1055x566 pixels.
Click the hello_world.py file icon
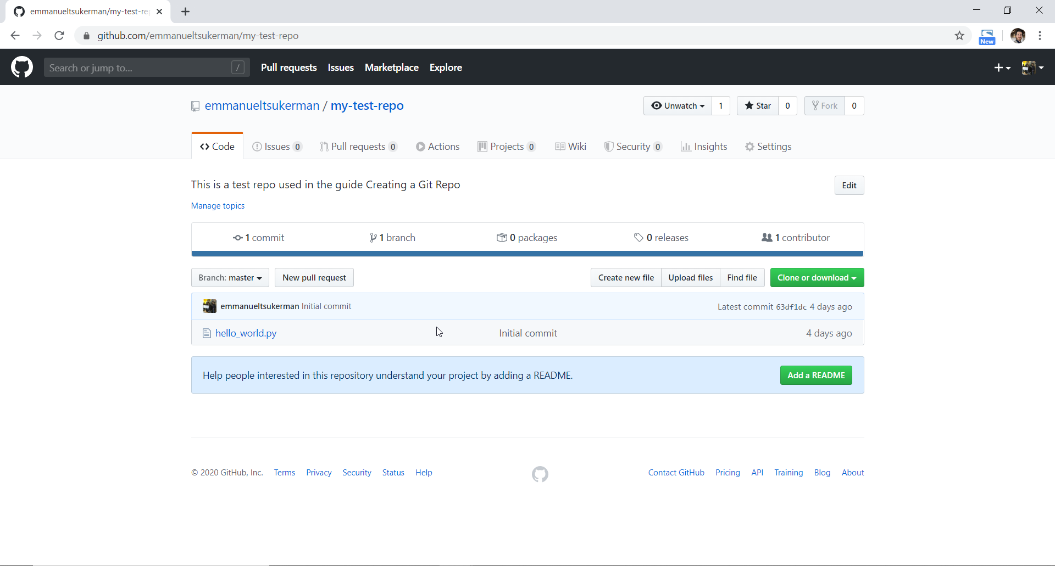tap(207, 333)
